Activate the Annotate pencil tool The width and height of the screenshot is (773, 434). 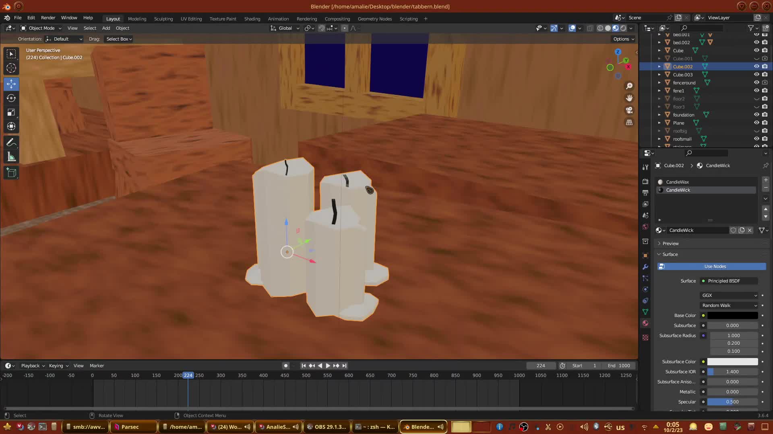(11, 143)
